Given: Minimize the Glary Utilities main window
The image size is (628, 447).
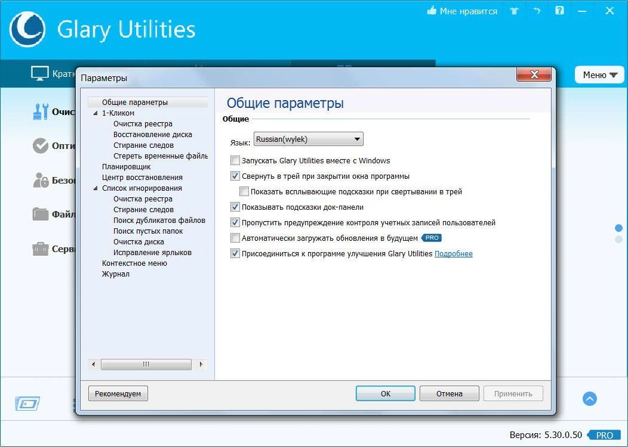Looking at the screenshot, I should (582, 11).
